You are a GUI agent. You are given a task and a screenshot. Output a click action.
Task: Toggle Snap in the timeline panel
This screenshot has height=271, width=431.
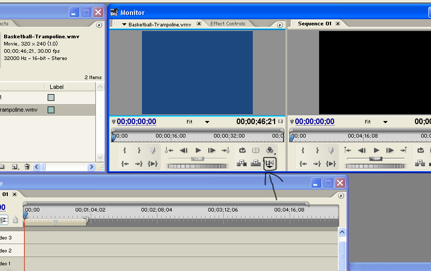coord(4,220)
